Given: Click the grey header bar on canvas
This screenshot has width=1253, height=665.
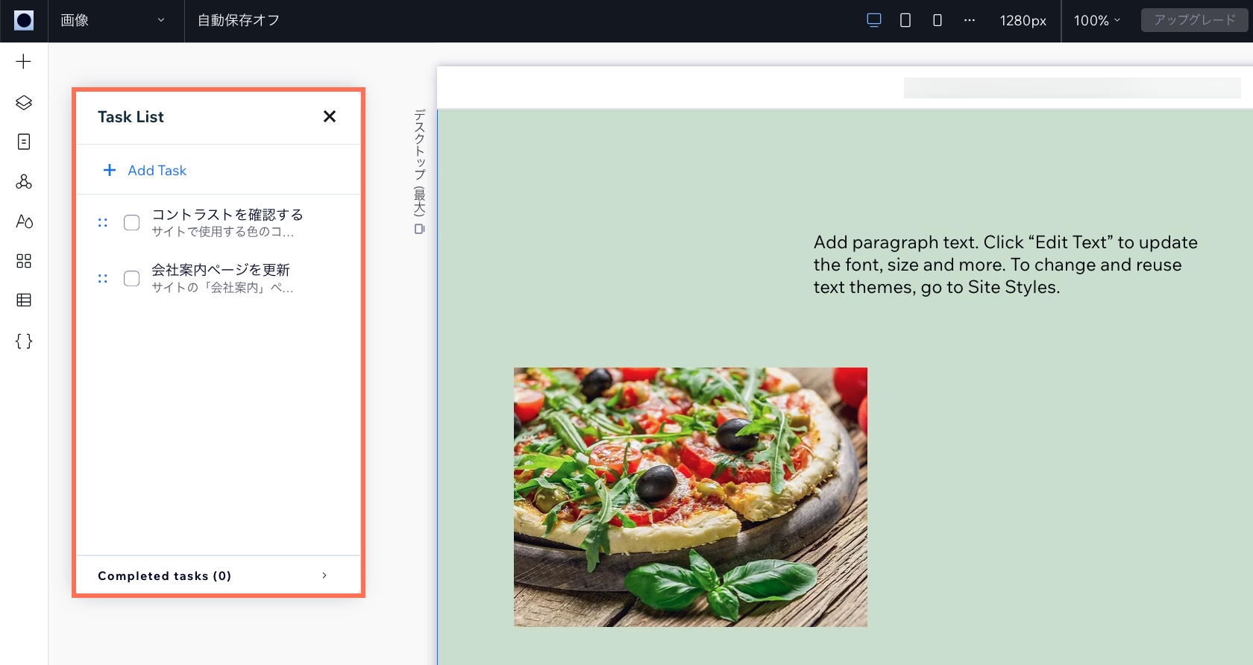Looking at the screenshot, I should (x=1073, y=88).
